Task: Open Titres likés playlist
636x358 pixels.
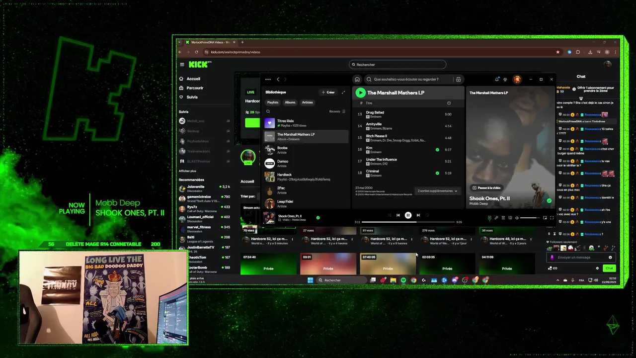Action: tap(306, 123)
